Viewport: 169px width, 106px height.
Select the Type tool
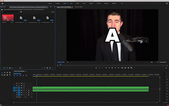tap(10, 75)
